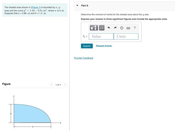Click the Part A header label
175x131 pixels.
click(x=85, y=5)
